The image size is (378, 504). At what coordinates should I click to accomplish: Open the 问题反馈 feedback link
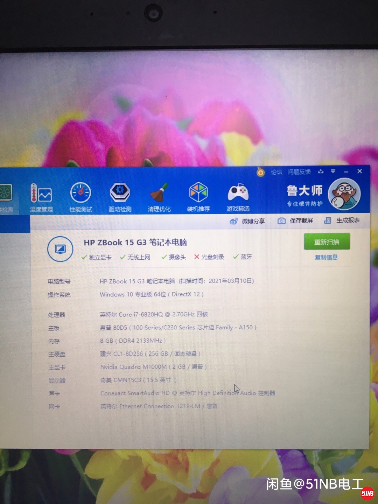click(299, 171)
